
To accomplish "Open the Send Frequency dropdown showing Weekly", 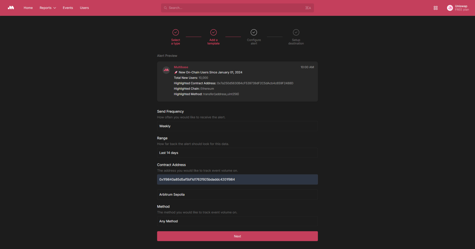I will (x=237, y=126).
